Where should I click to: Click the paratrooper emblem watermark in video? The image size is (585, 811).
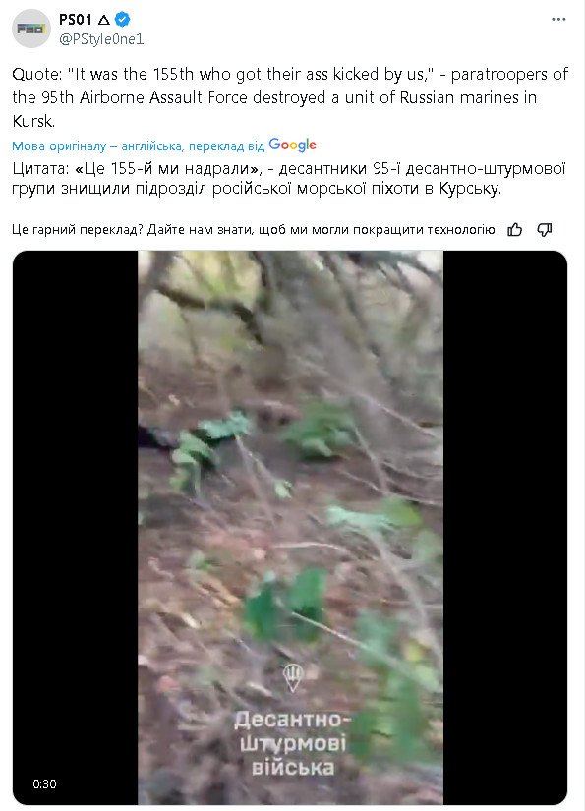click(293, 678)
